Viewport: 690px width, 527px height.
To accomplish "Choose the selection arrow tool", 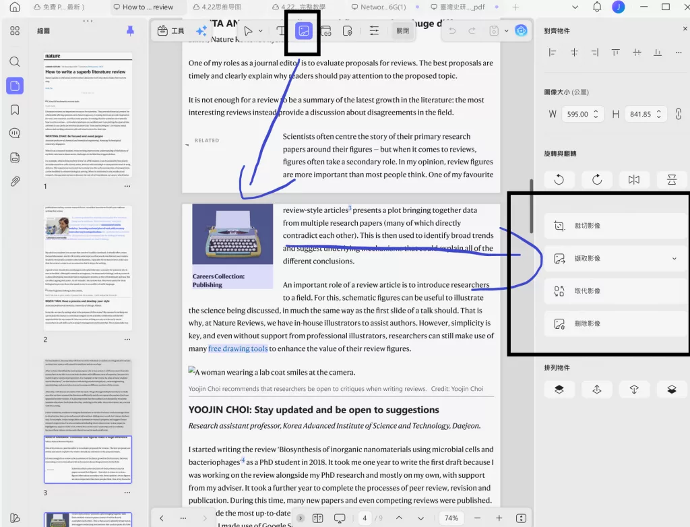I will tap(248, 31).
